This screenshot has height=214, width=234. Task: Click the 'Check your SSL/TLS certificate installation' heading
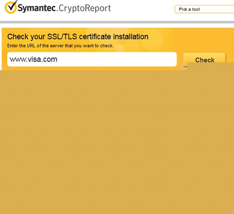pos(78,37)
